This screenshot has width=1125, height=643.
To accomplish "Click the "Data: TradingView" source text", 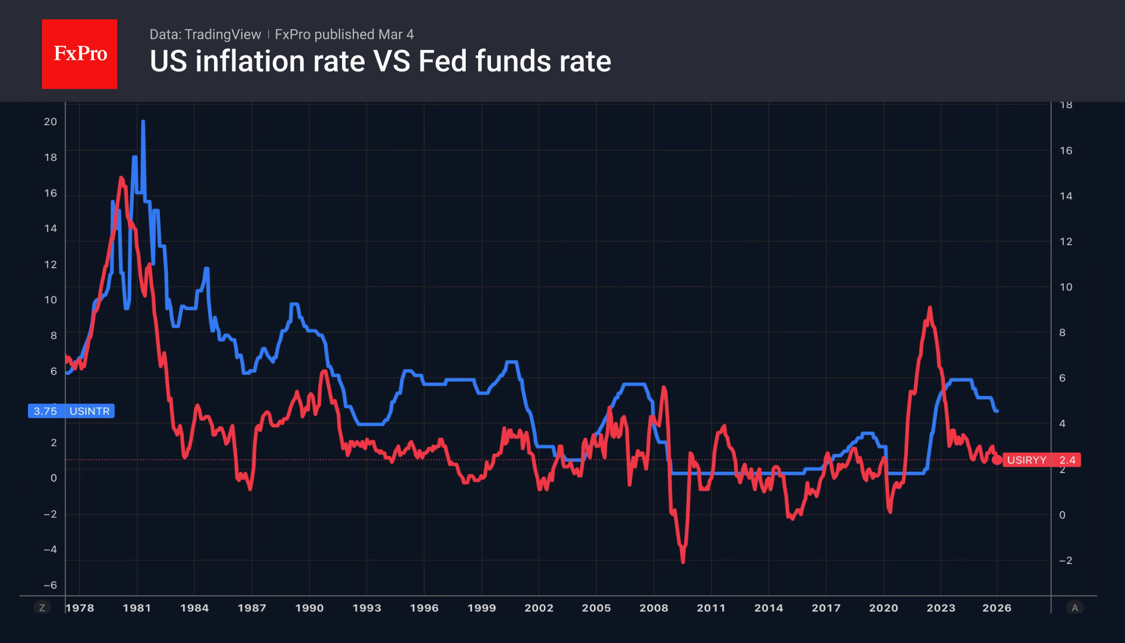I will (205, 34).
